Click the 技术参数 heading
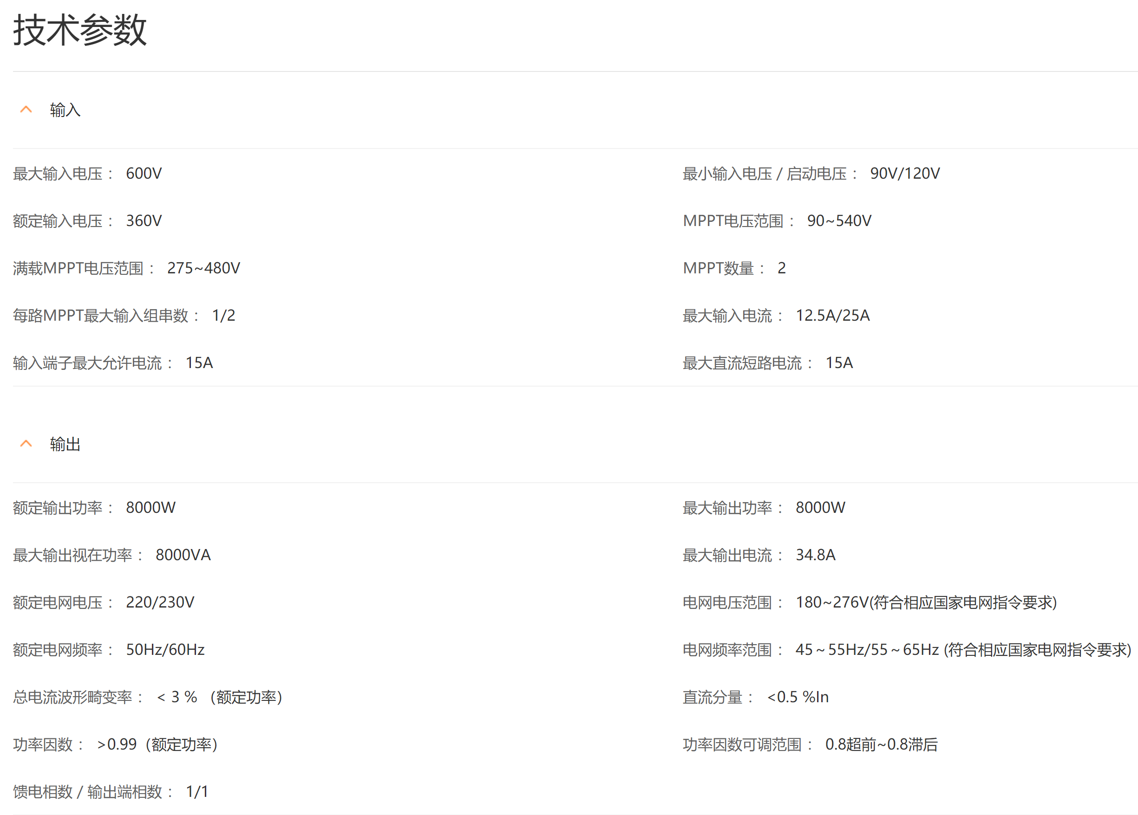Image resolution: width=1138 pixels, height=815 pixels. 80,30
